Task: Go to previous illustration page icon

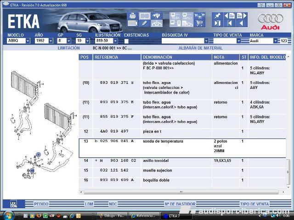Action: click(230, 16)
